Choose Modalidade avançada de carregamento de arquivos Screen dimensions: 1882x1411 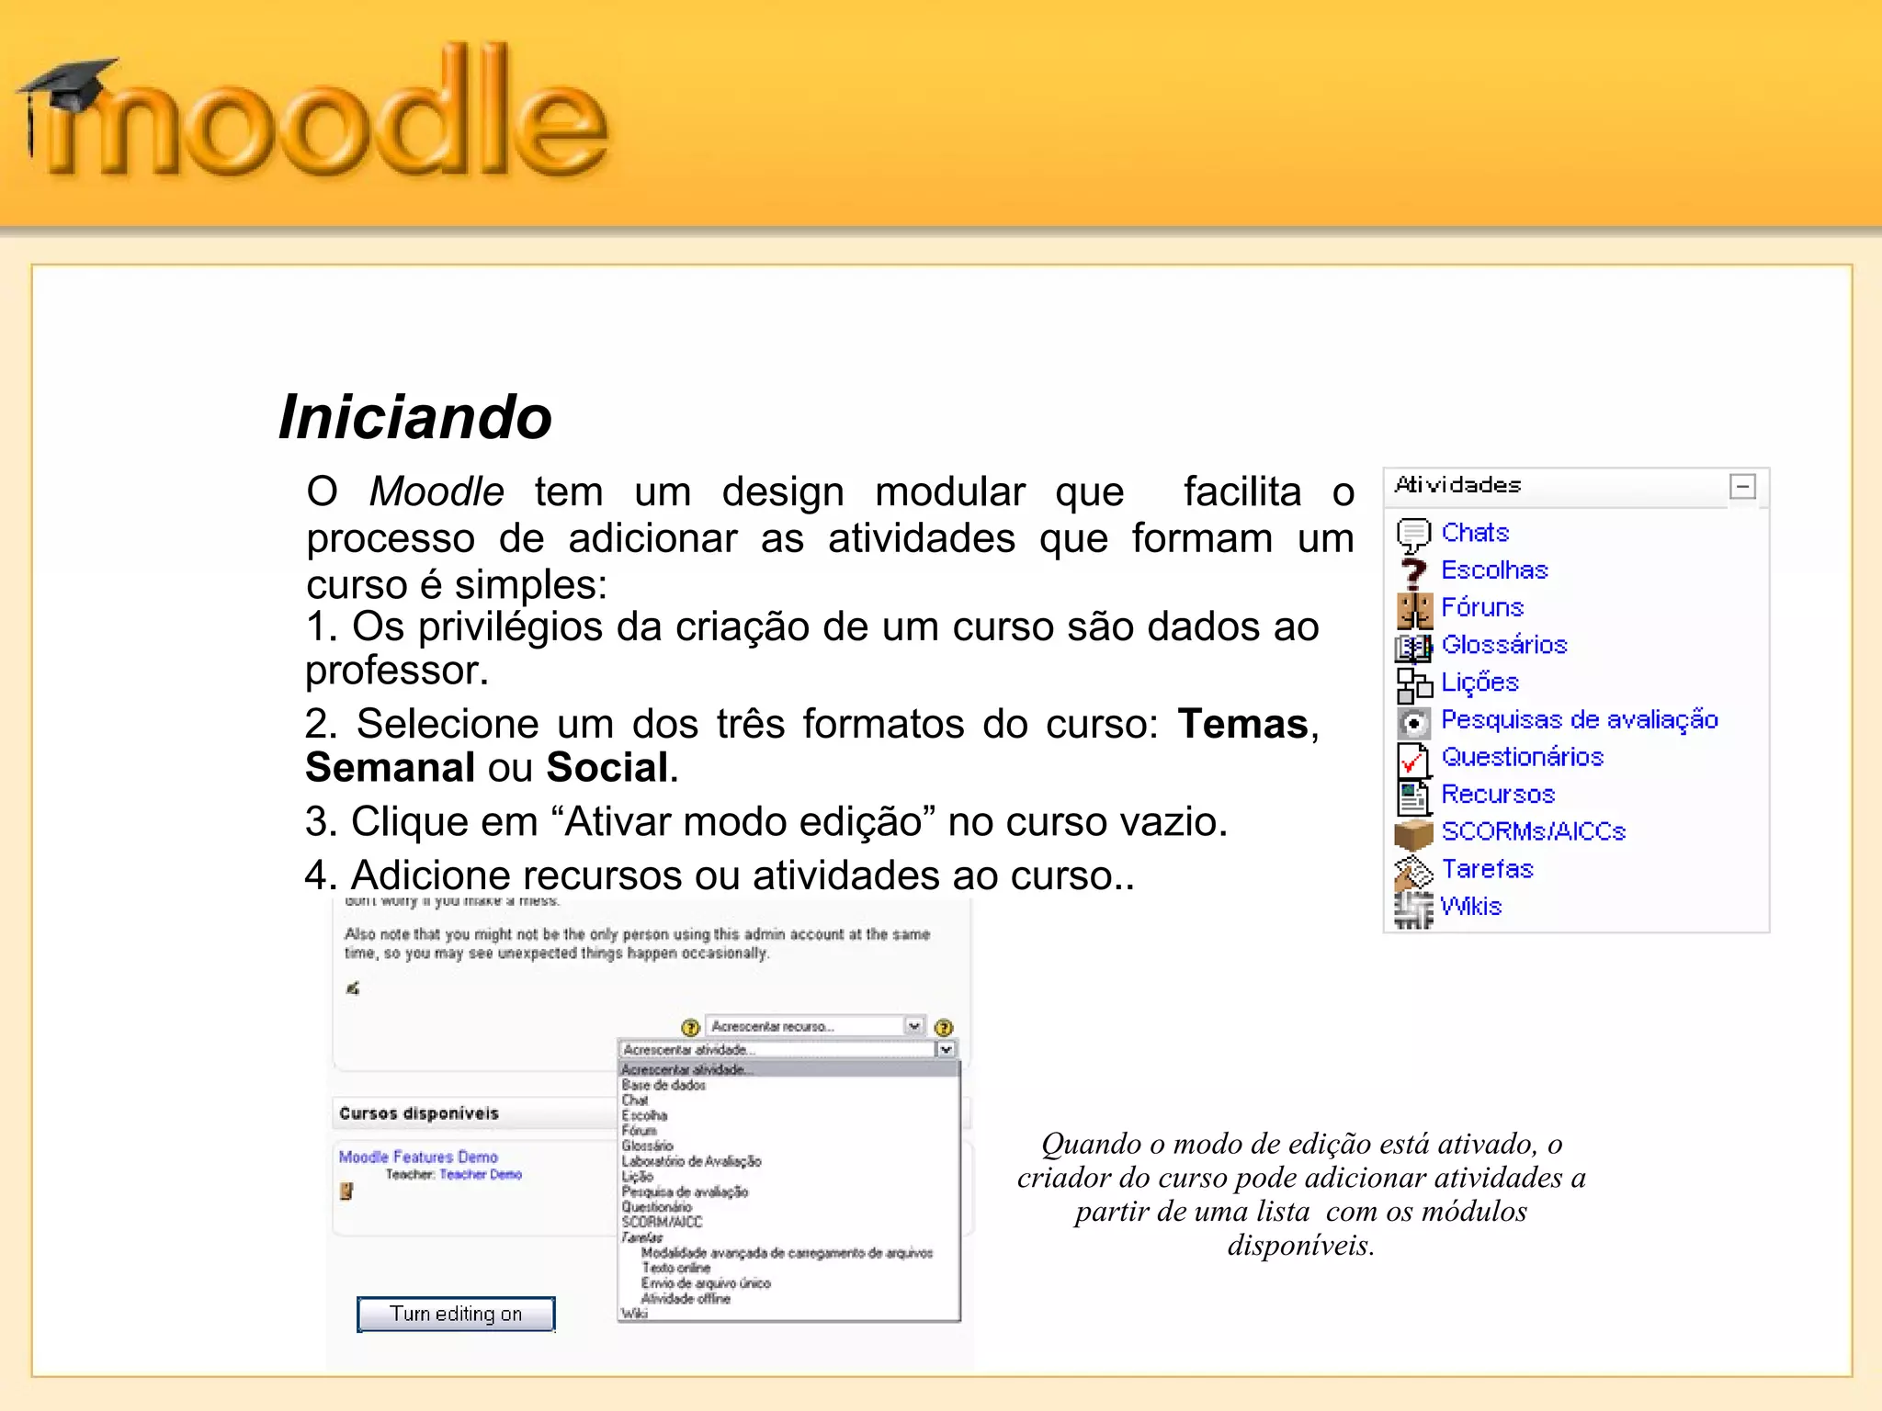pos(787,1253)
